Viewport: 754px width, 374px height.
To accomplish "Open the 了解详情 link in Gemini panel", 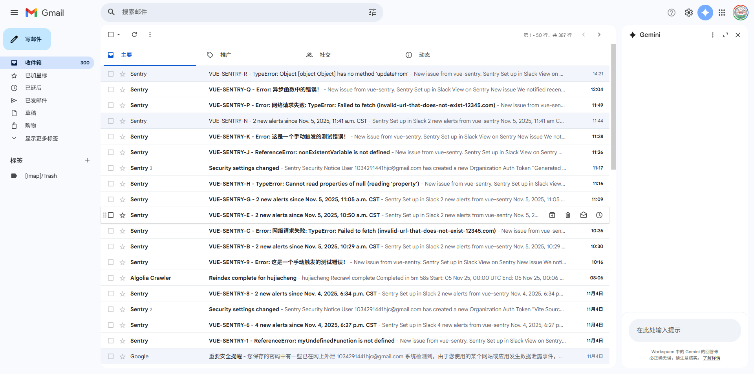I will tap(711, 358).
